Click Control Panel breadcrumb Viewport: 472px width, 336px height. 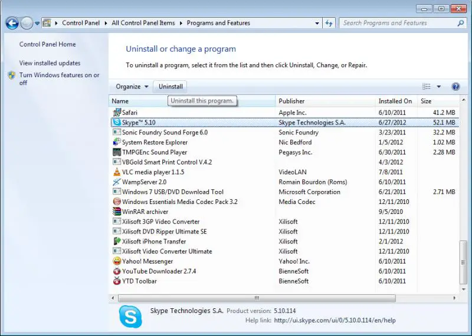click(x=81, y=23)
